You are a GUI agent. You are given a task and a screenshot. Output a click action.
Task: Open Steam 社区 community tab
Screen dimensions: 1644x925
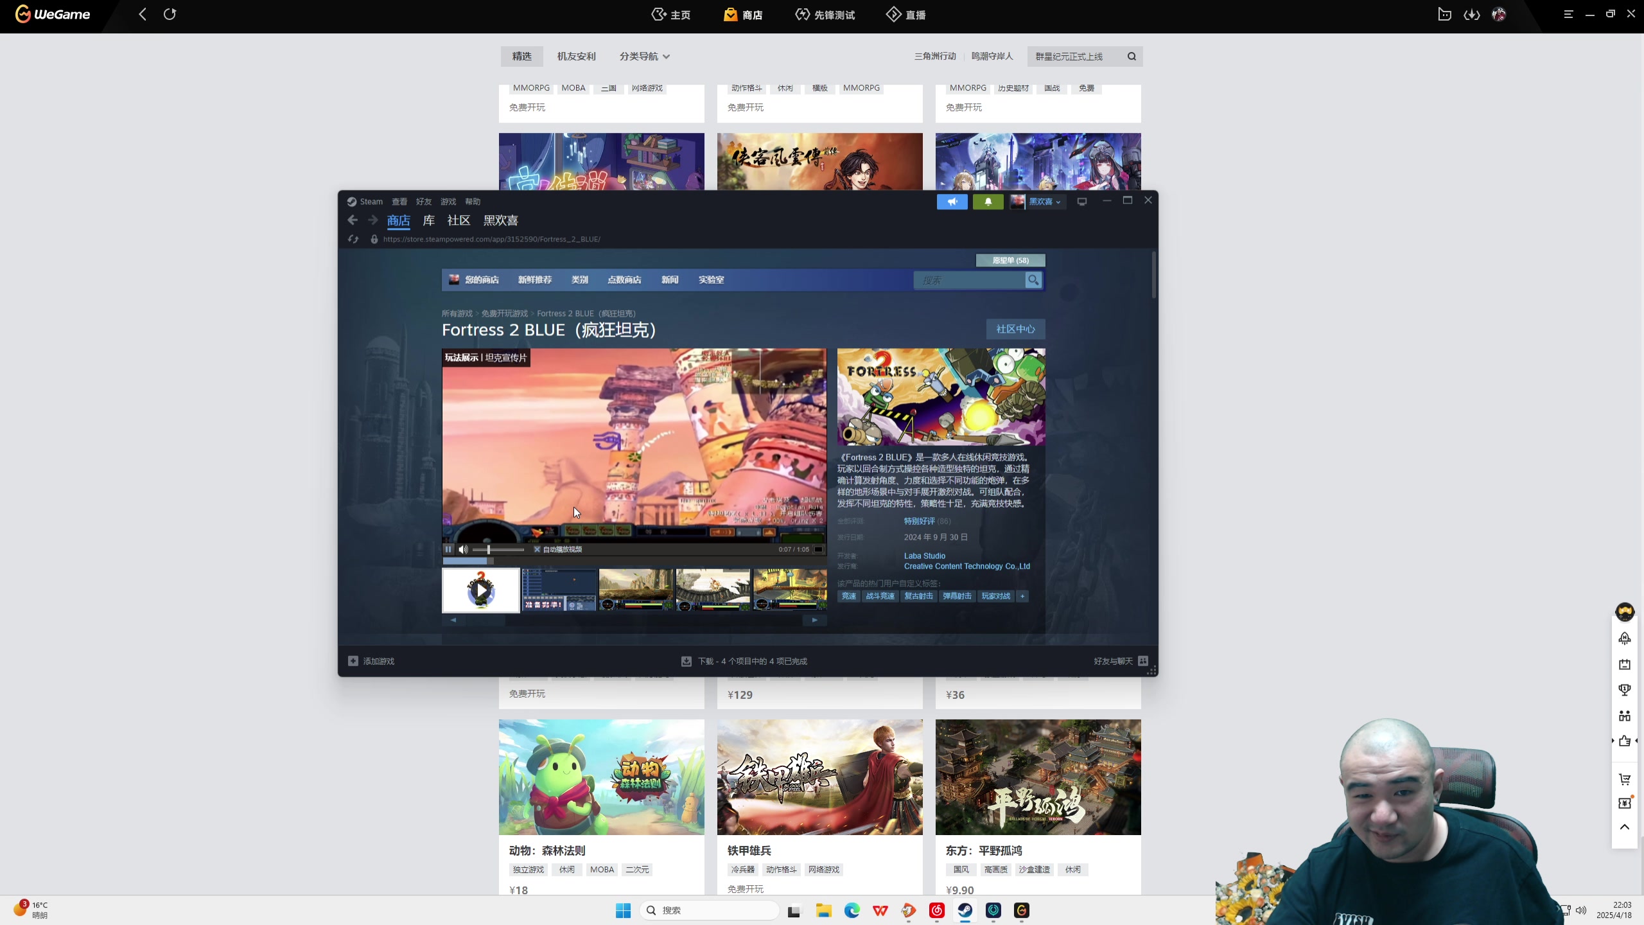click(x=459, y=220)
